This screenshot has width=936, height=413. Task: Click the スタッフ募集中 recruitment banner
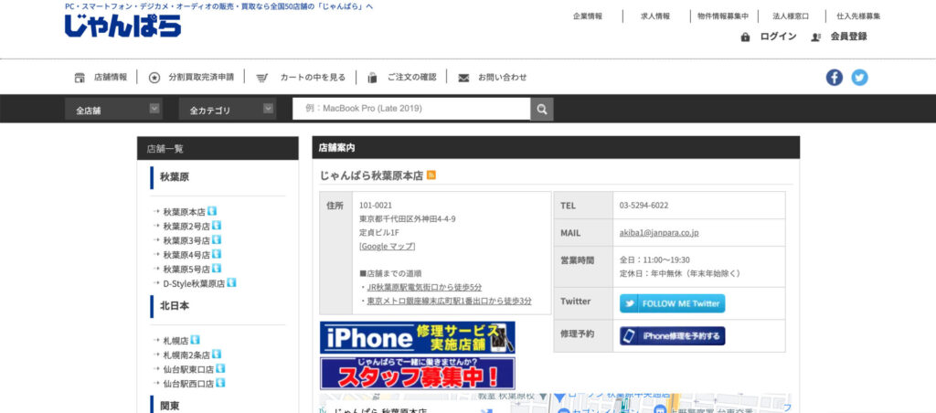(417, 374)
